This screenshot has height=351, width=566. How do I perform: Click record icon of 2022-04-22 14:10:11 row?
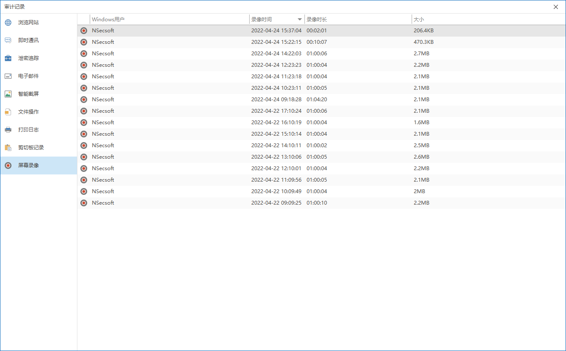(84, 146)
